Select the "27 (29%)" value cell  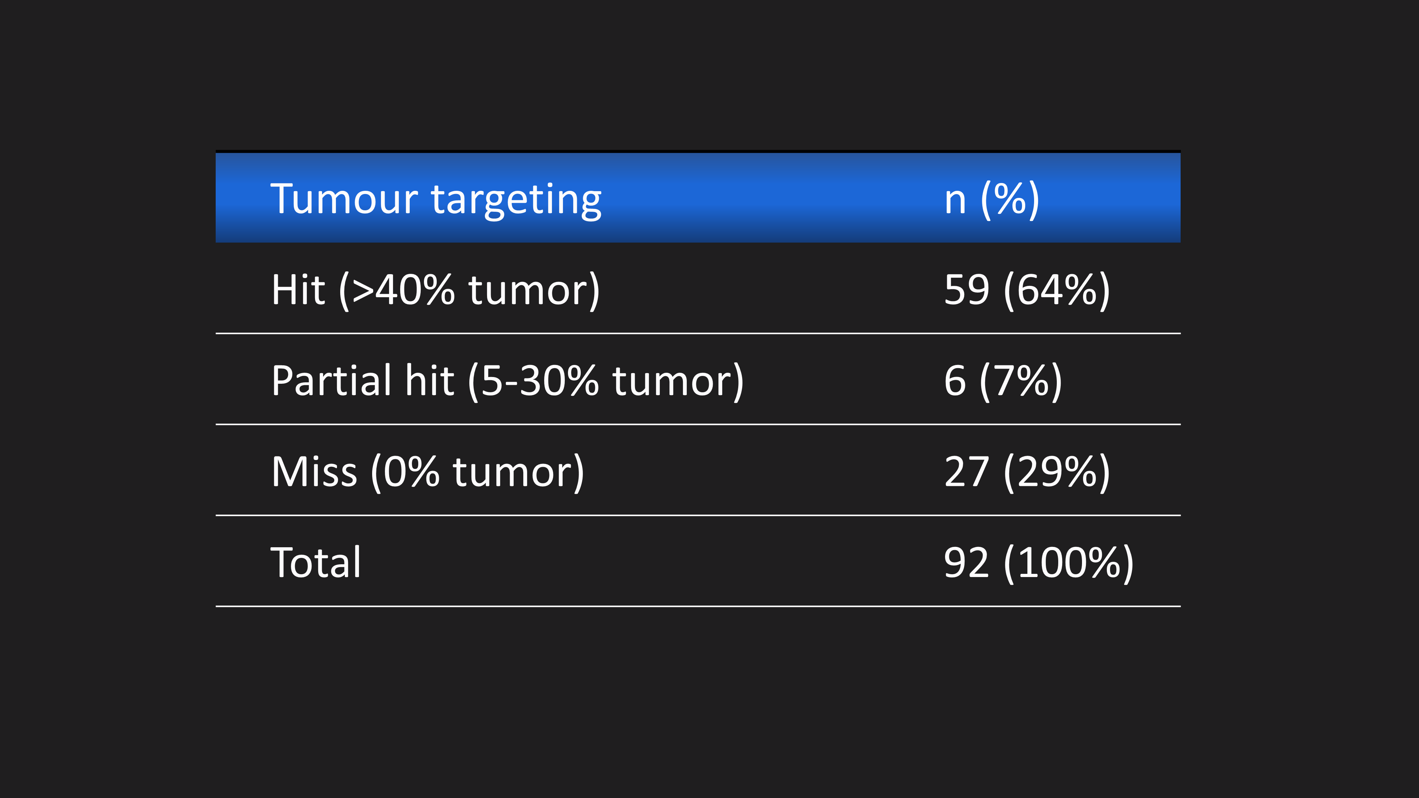(1027, 472)
